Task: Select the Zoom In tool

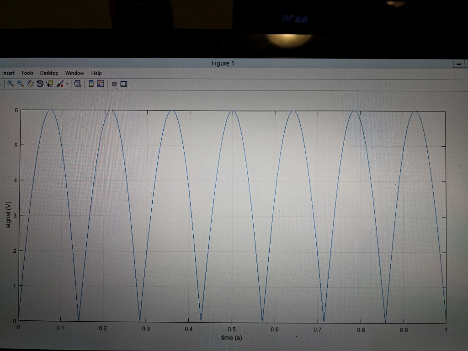Action: (11, 84)
